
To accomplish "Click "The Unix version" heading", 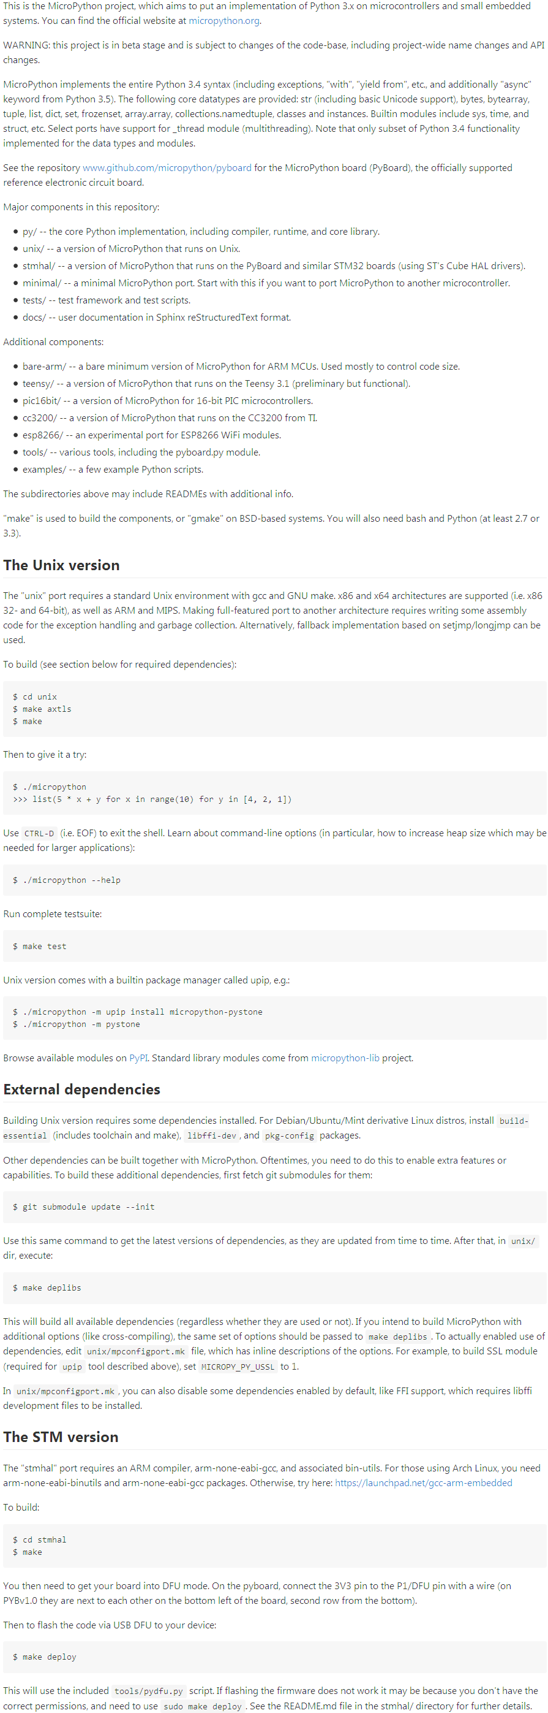I will [x=61, y=565].
